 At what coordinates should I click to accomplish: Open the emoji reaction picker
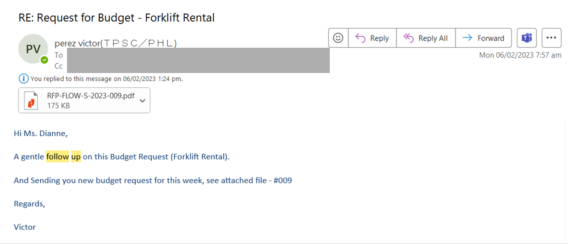pyautogui.click(x=338, y=38)
